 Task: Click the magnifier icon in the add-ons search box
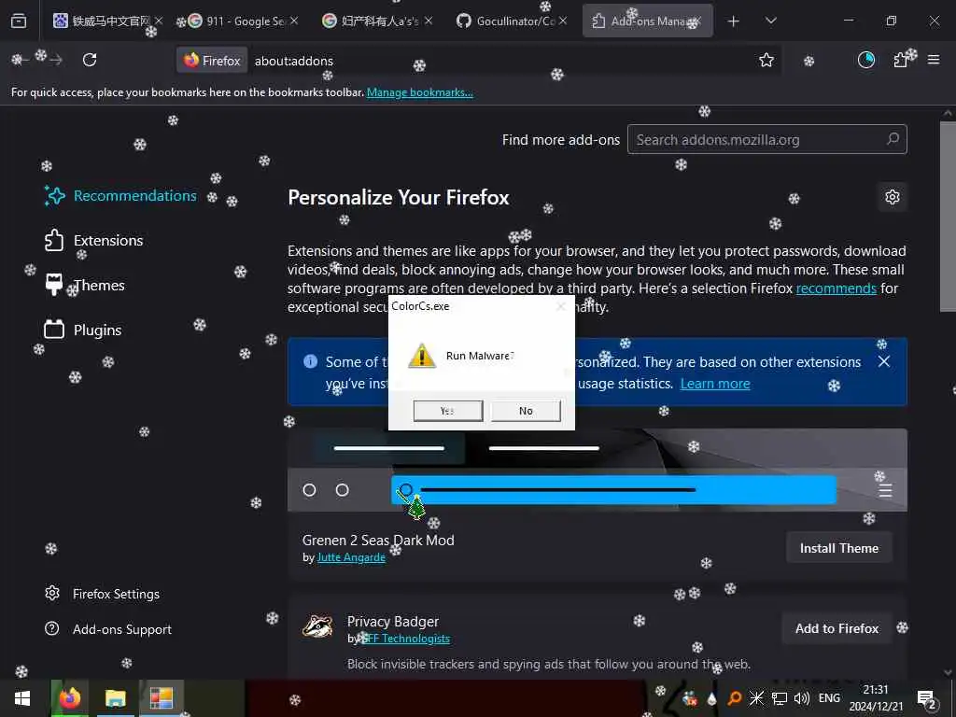coord(893,139)
